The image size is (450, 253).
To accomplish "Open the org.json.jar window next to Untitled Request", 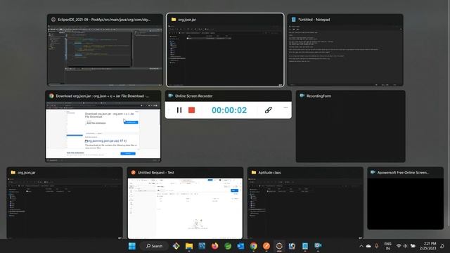I will (65, 203).
